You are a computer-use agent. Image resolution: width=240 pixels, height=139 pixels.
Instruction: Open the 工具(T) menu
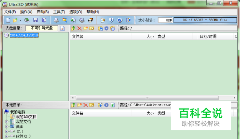(x=59, y=12)
